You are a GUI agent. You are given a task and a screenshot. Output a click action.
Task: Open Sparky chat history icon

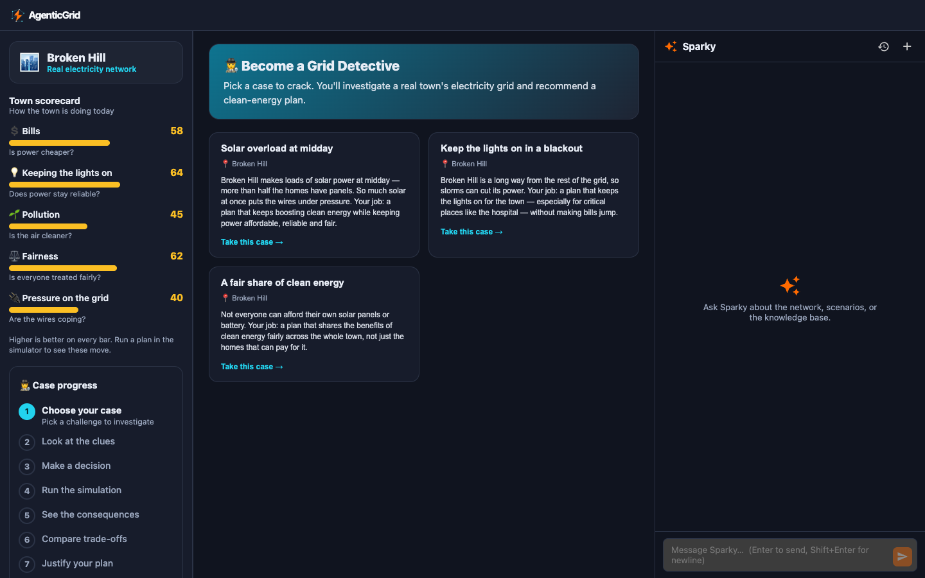coord(884,46)
